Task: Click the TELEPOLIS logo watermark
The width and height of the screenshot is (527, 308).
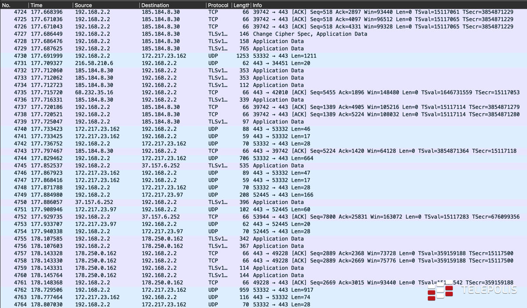Action: pyautogui.click(x=472, y=290)
